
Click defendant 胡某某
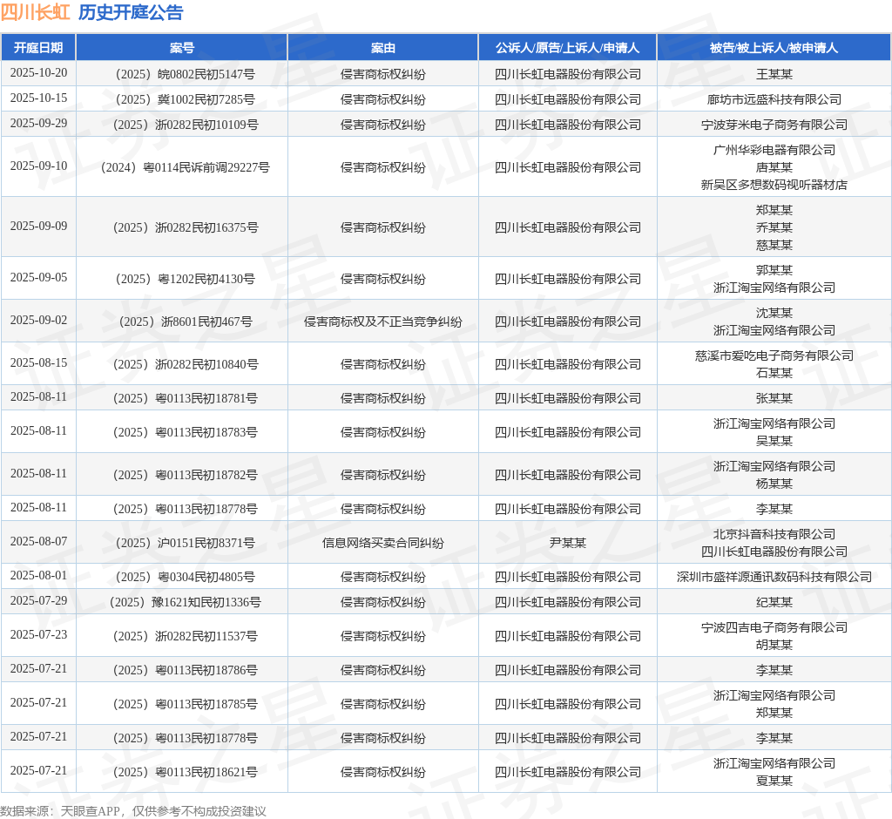[x=774, y=644]
